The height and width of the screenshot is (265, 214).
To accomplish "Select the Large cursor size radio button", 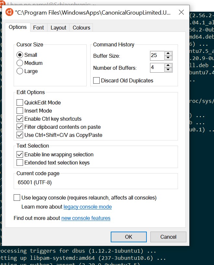I will 20,71.
